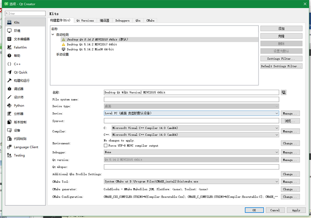Toggle Force UTF-8 MSVC compiler output

[106, 146]
